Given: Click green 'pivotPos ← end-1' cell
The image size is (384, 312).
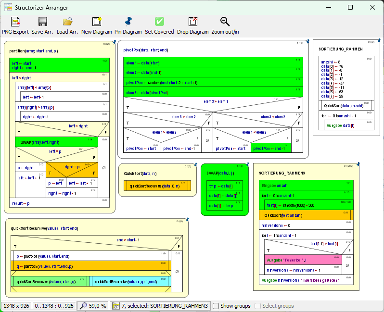Looking at the screenshot, I should (x=271, y=148).
